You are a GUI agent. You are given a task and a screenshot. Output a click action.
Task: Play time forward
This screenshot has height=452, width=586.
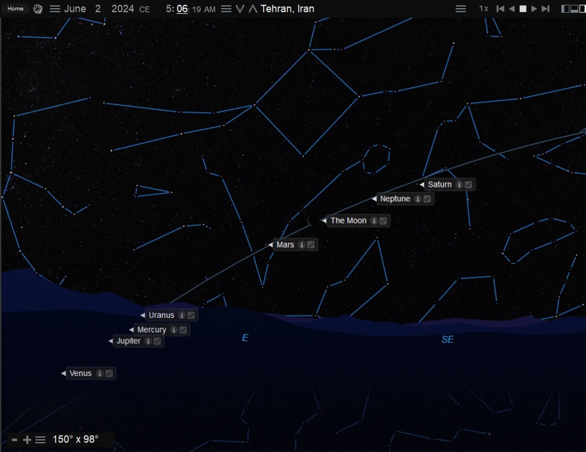tap(534, 9)
